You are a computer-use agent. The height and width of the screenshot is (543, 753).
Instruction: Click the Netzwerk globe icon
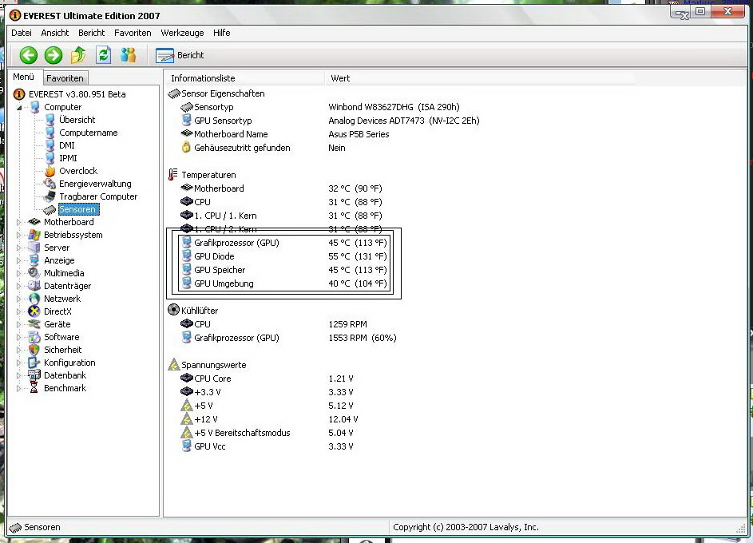pyautogui.click(x=34, y=299)
